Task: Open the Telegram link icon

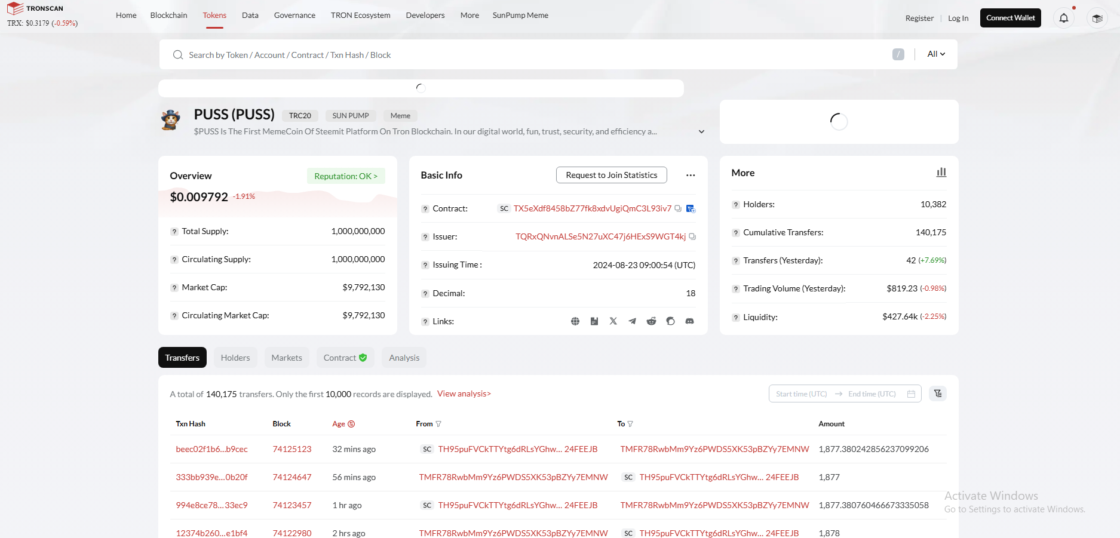Action: [632, 321]
